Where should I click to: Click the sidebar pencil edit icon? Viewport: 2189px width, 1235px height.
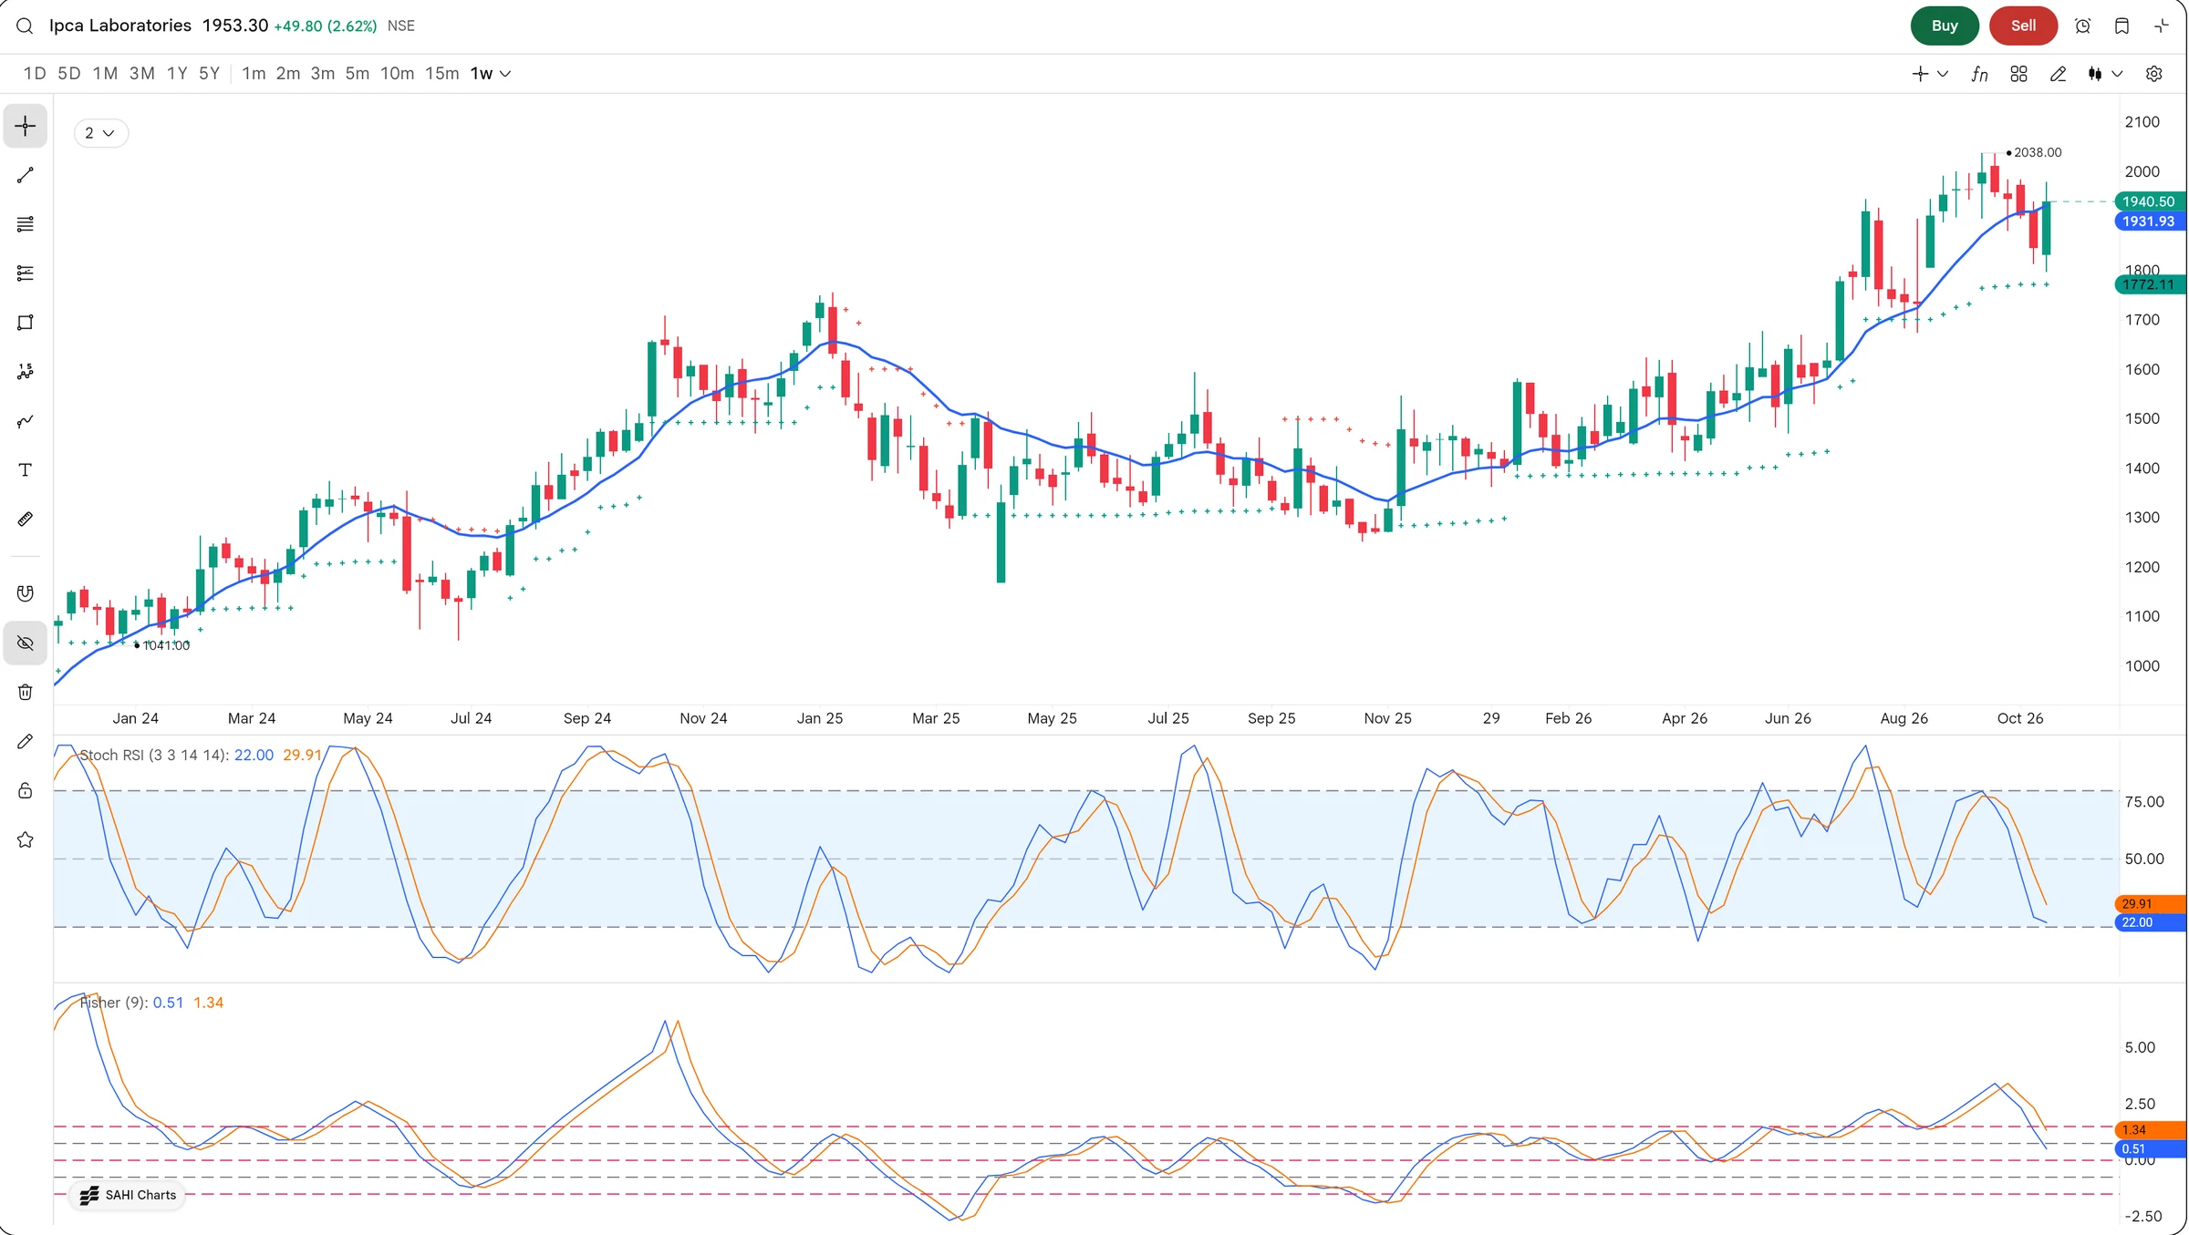tap(26, 742)
